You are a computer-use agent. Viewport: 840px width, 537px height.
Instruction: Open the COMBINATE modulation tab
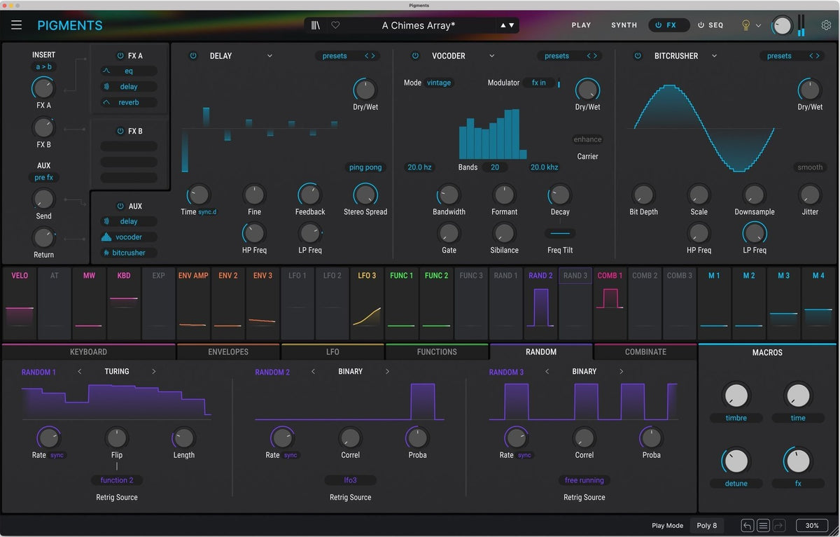tap(645, 352)
